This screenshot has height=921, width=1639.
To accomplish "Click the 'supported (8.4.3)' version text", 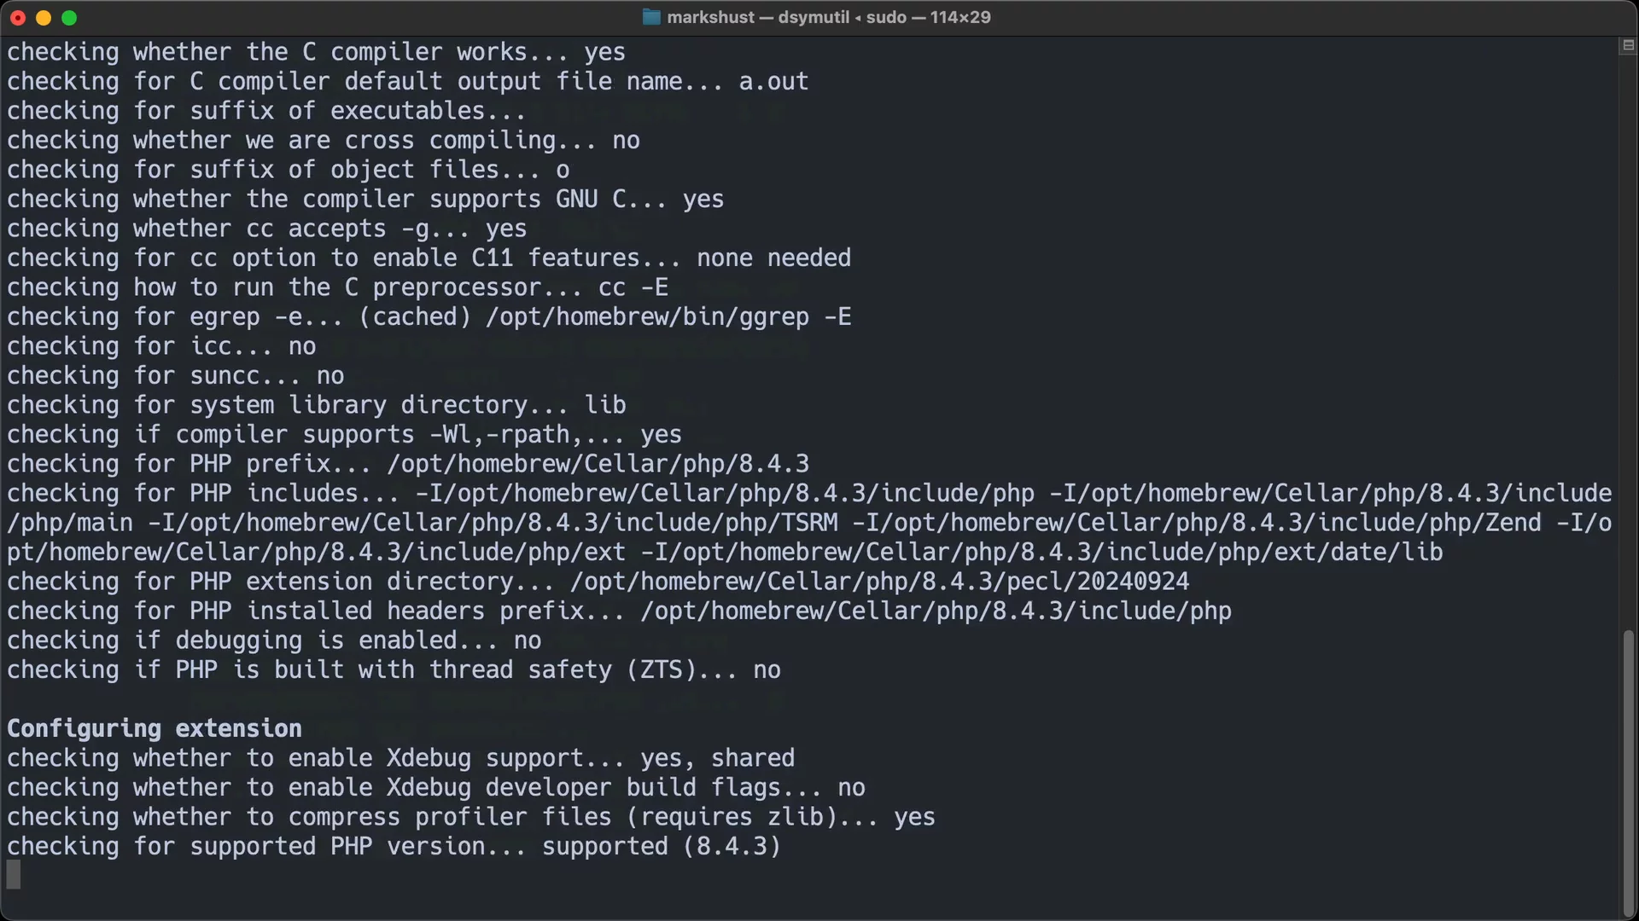I will click(662, 846).
